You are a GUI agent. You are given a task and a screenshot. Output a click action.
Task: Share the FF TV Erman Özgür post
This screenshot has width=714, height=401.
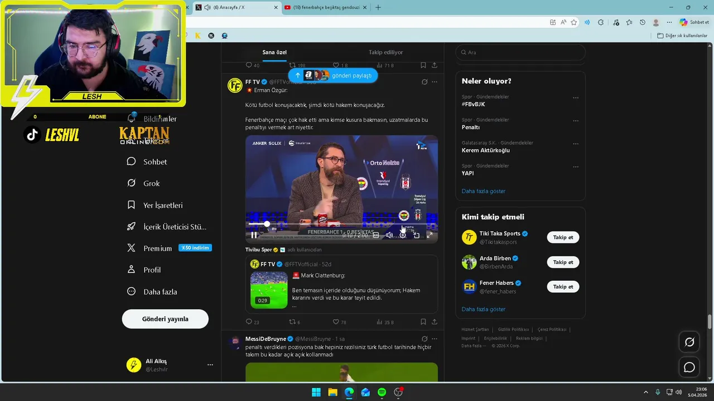click(434, 322)
